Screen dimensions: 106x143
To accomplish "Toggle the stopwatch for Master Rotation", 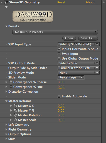I will (16, 115).
